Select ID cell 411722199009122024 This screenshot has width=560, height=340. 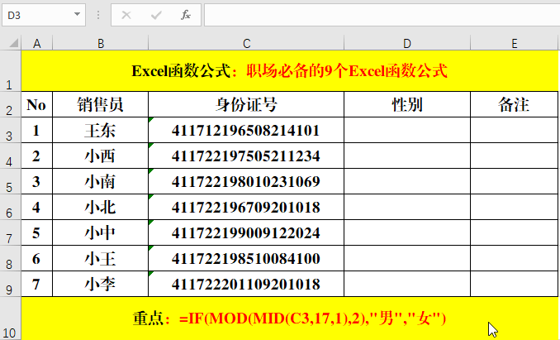246,232
